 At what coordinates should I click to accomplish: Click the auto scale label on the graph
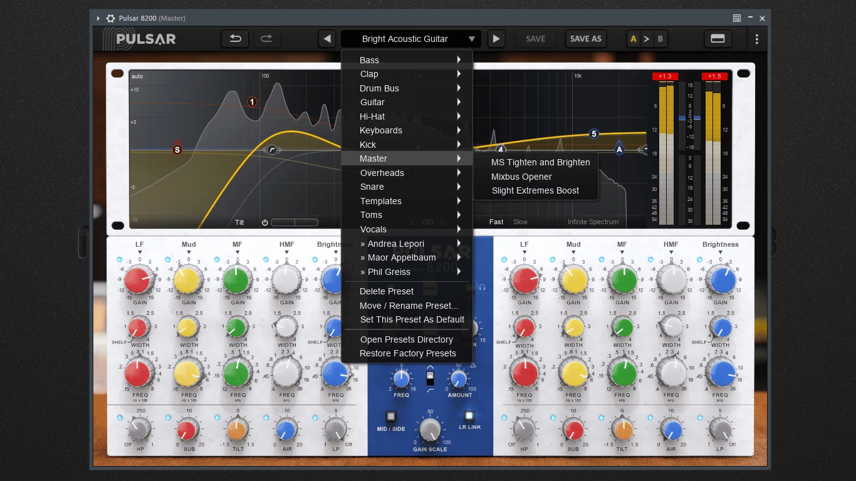(137, 76)
